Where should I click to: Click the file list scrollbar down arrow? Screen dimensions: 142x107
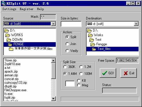pos(53,99)
